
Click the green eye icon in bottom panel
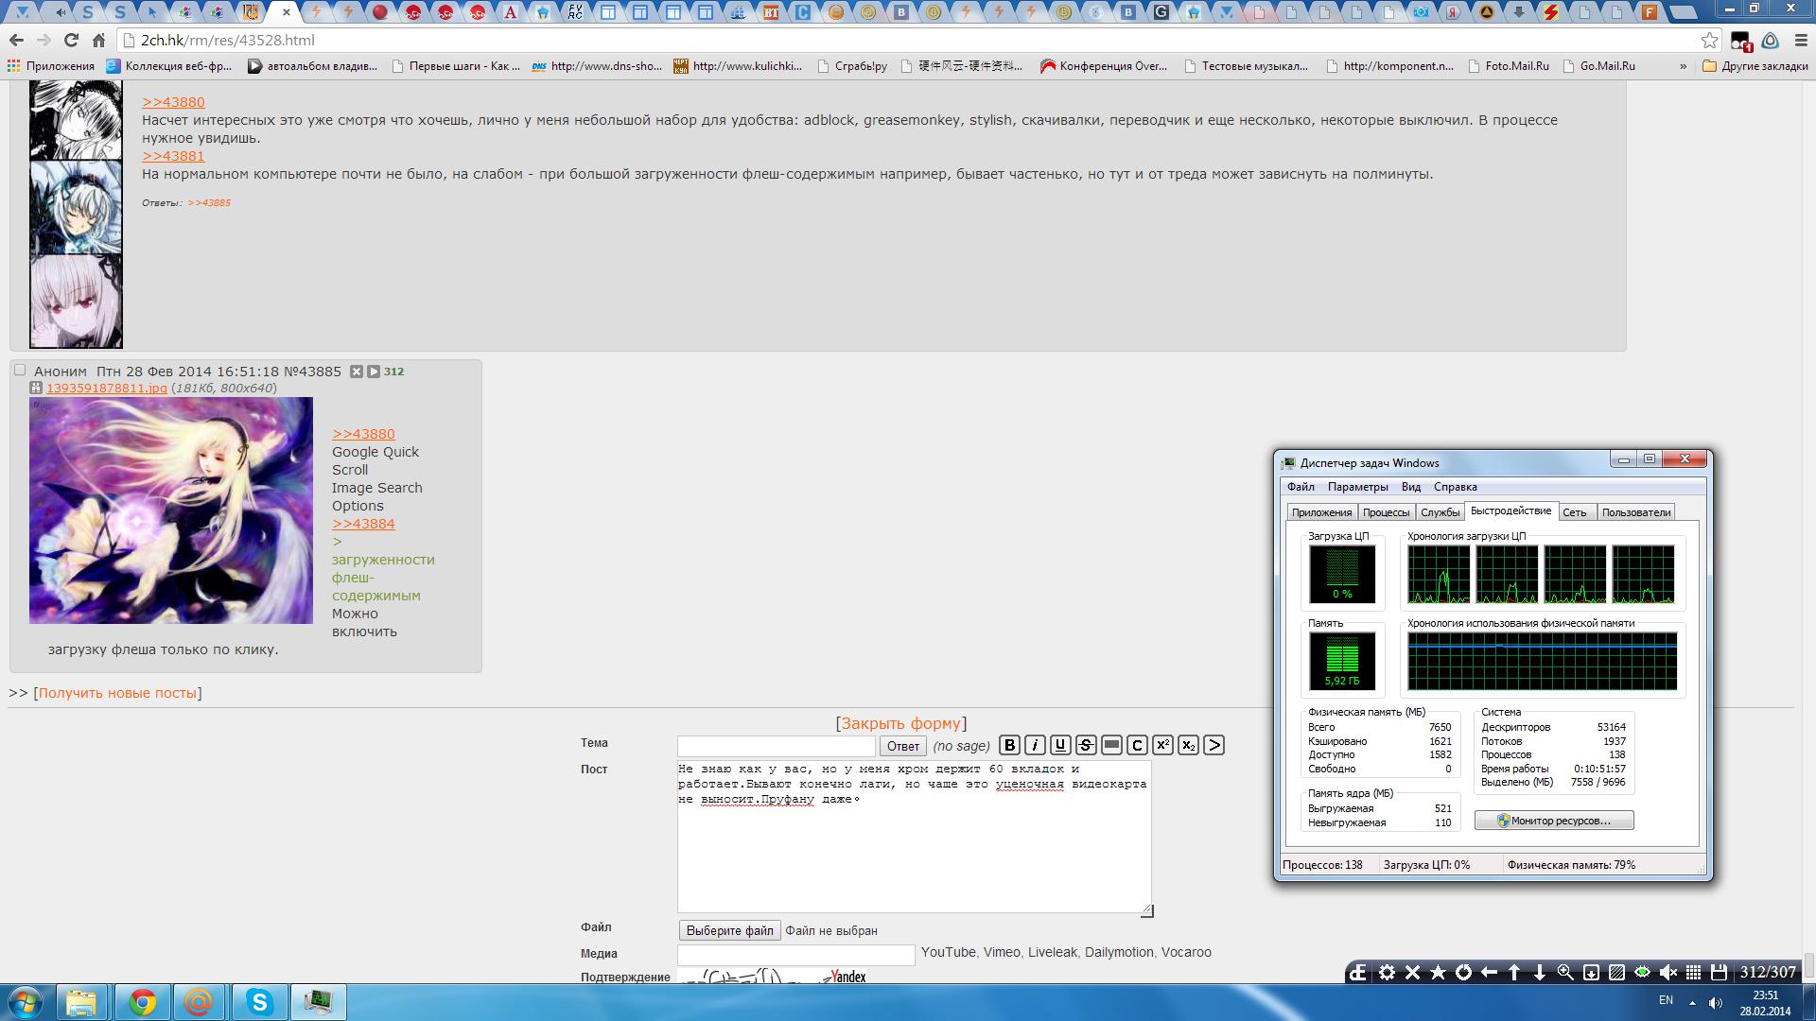1642,973
